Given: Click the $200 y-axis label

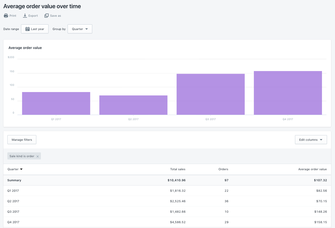Looking at the screenshot, I should click(x=11, y=57).
